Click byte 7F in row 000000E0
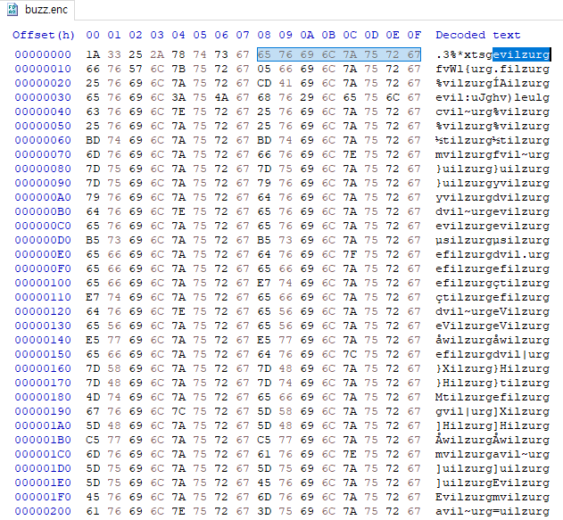 tap(350, 254)
